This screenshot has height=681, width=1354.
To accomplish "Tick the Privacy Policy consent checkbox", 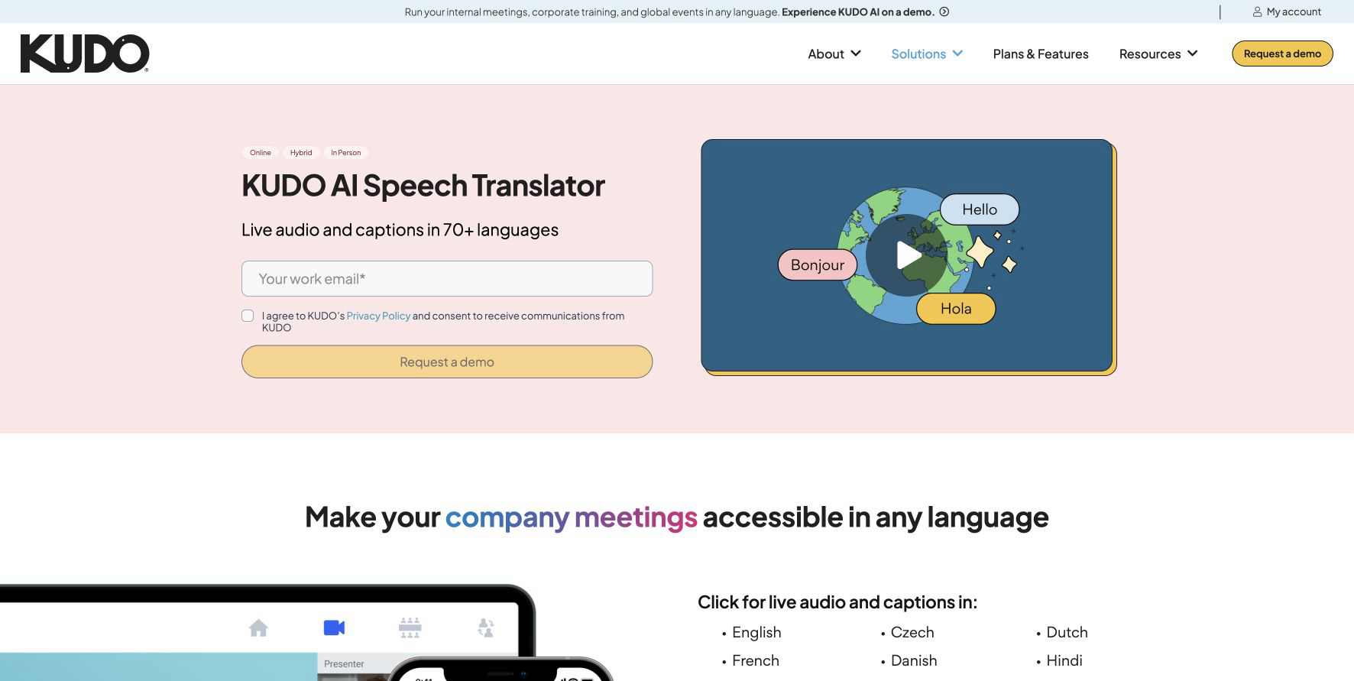I will tap(248, 316).
